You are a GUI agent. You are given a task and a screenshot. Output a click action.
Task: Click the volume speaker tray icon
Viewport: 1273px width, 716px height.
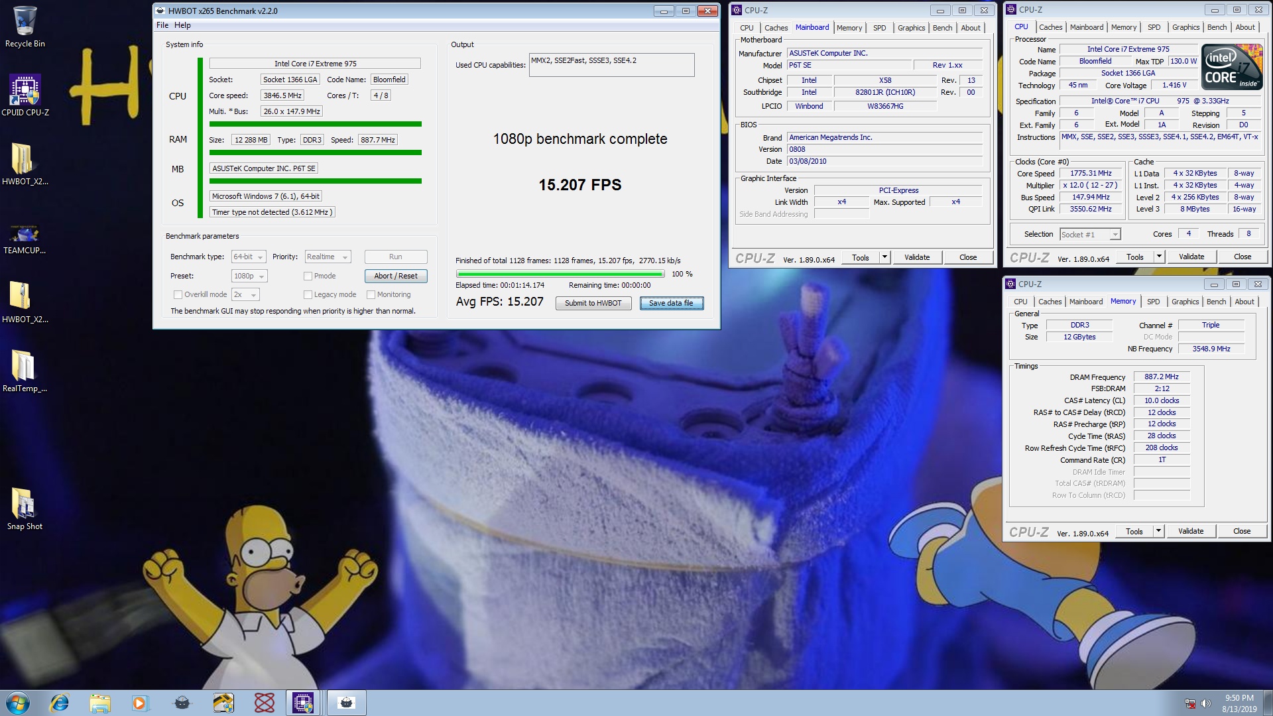(x=1206, y=703)
